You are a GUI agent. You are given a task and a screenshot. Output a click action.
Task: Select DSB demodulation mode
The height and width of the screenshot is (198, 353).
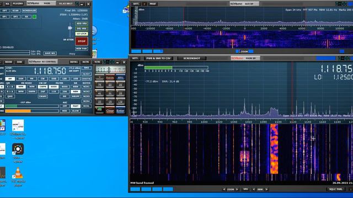pos(54,79)
